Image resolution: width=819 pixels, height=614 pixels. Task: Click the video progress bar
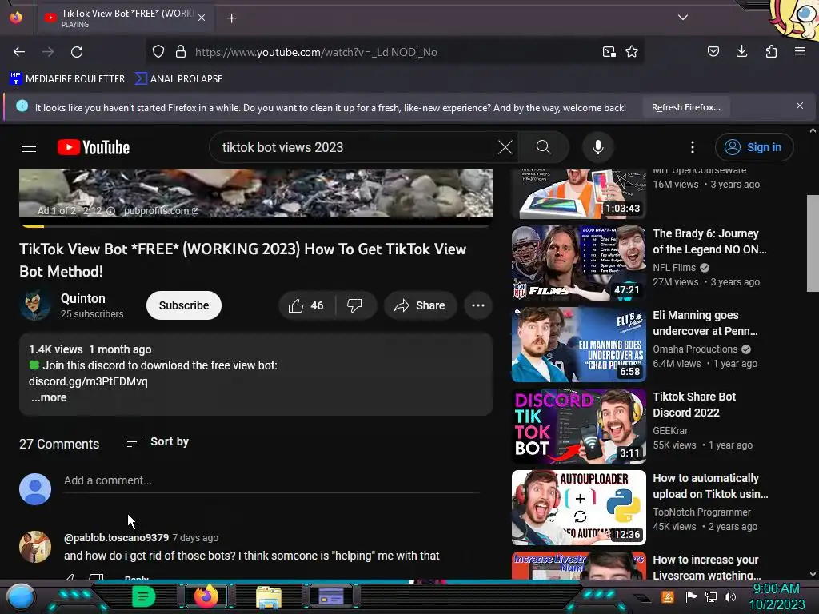256,226
